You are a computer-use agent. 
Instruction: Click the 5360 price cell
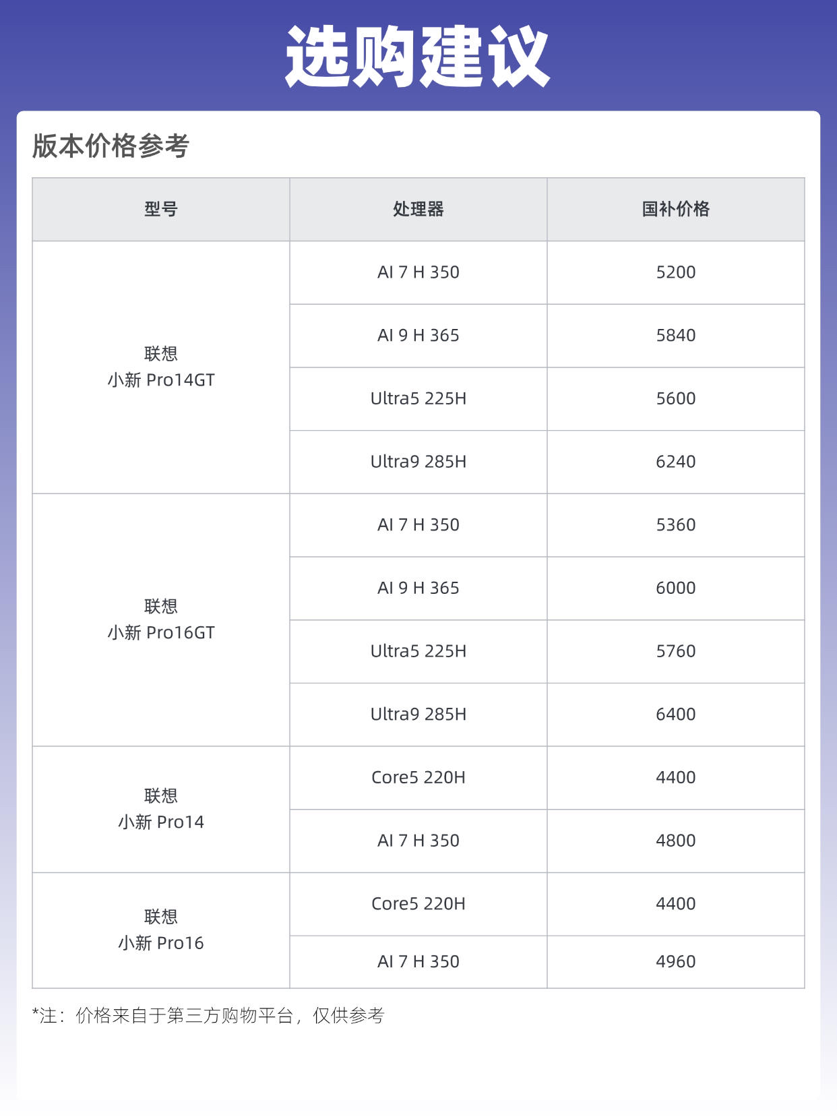point(676,525)
